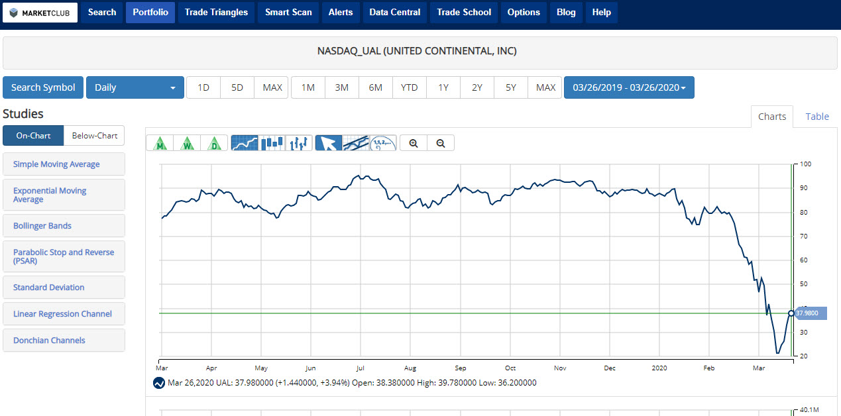Select the trend line drawing tool
The width and height of the screenshot is (841, 416).
pyautogui.click(x=356, y=143)
